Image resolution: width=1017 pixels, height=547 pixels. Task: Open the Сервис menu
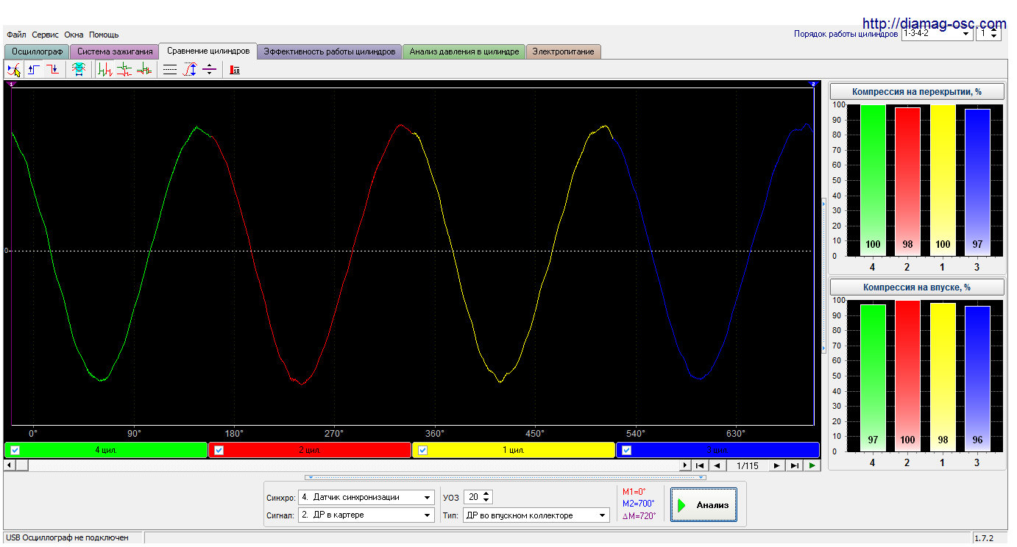point(46,35)
